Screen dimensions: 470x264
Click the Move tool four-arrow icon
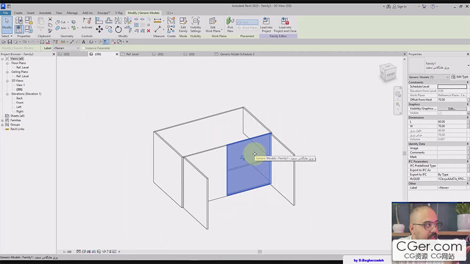coord(99,29)
